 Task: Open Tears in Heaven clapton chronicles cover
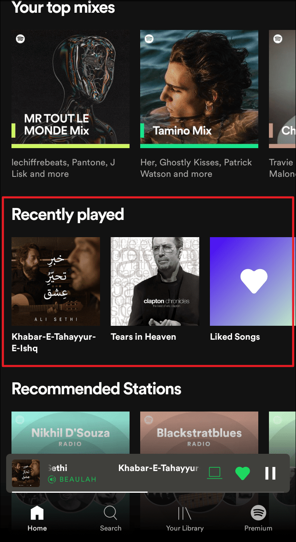click(155, 281)
